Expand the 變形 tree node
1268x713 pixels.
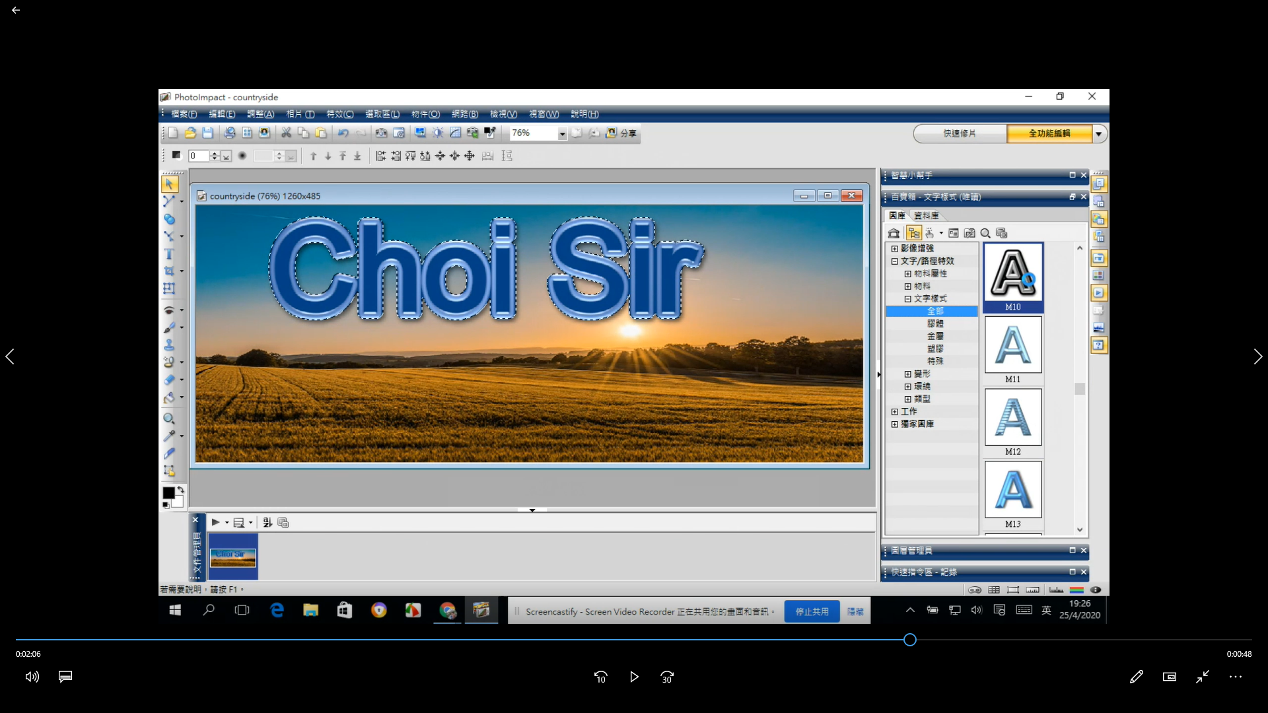point(907,374)
